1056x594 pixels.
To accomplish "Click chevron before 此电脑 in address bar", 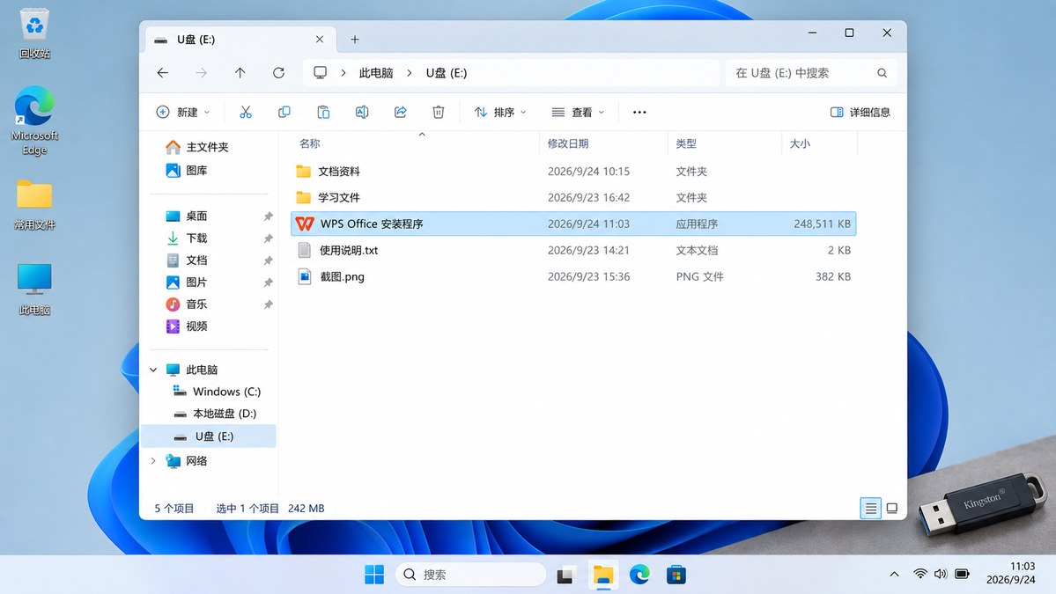I will point(343,73).
